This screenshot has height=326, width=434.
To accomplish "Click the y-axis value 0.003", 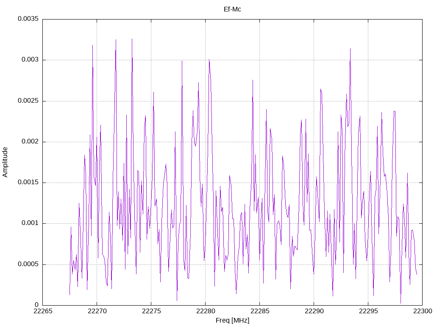I will point(30,59).
